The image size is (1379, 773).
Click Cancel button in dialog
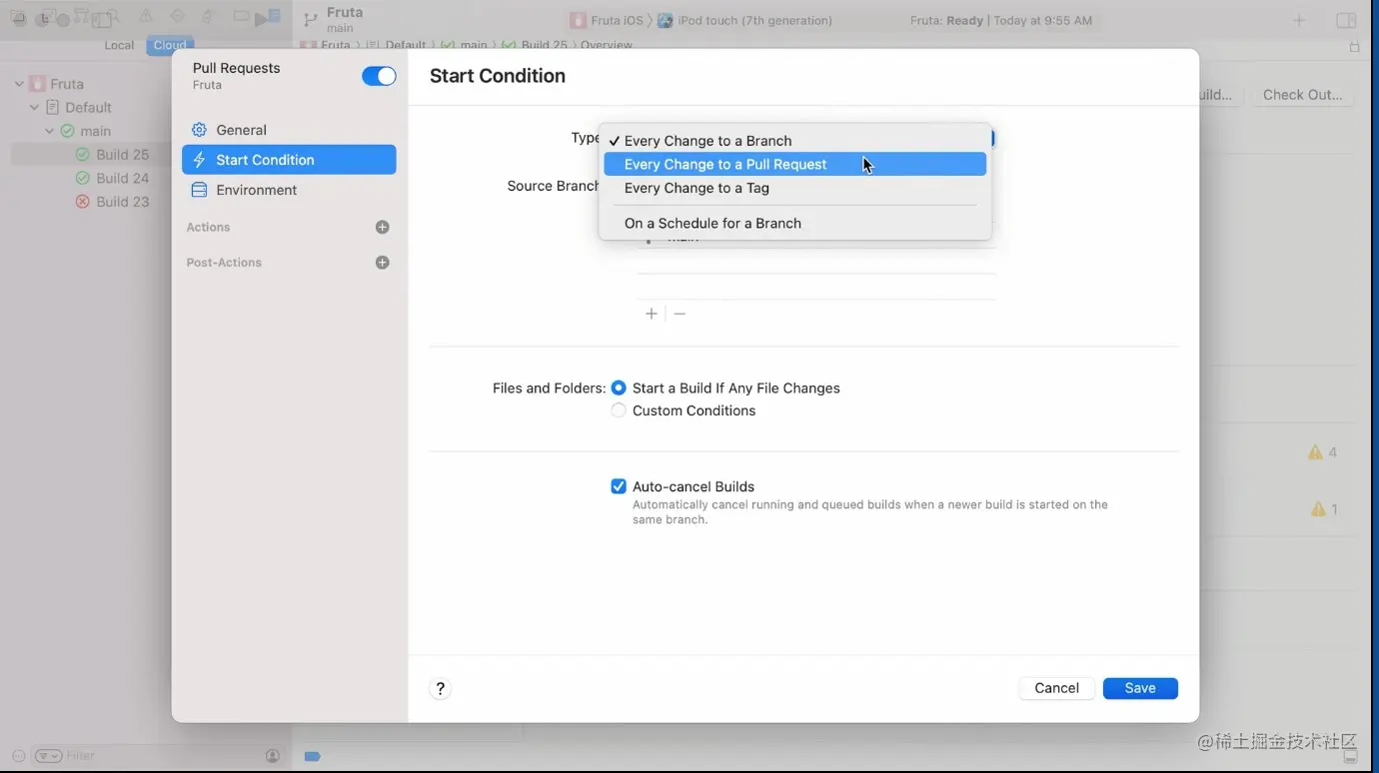point(1056,688)
